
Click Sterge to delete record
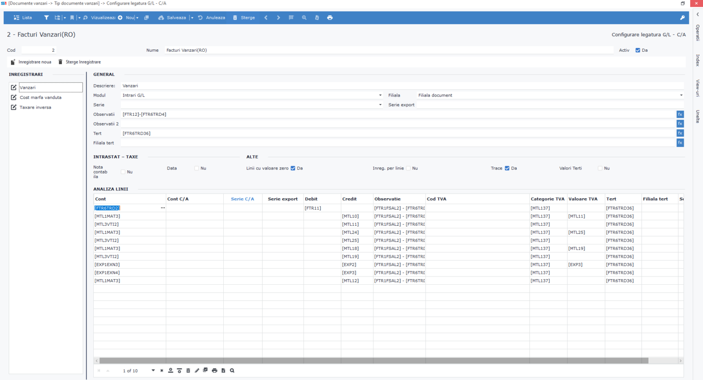[244, 18]
